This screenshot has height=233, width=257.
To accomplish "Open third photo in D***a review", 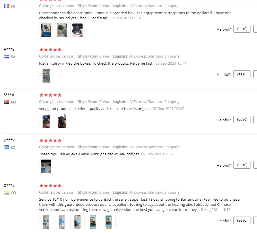I will point(77,222).
